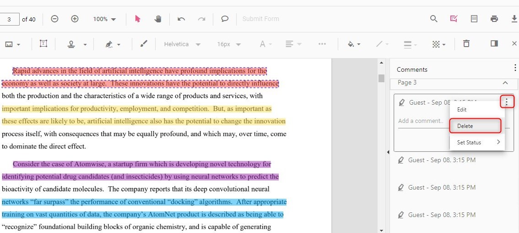Collapse the comments panel with side arrow
The image size is (519, 233).
(x=388, y=152)
